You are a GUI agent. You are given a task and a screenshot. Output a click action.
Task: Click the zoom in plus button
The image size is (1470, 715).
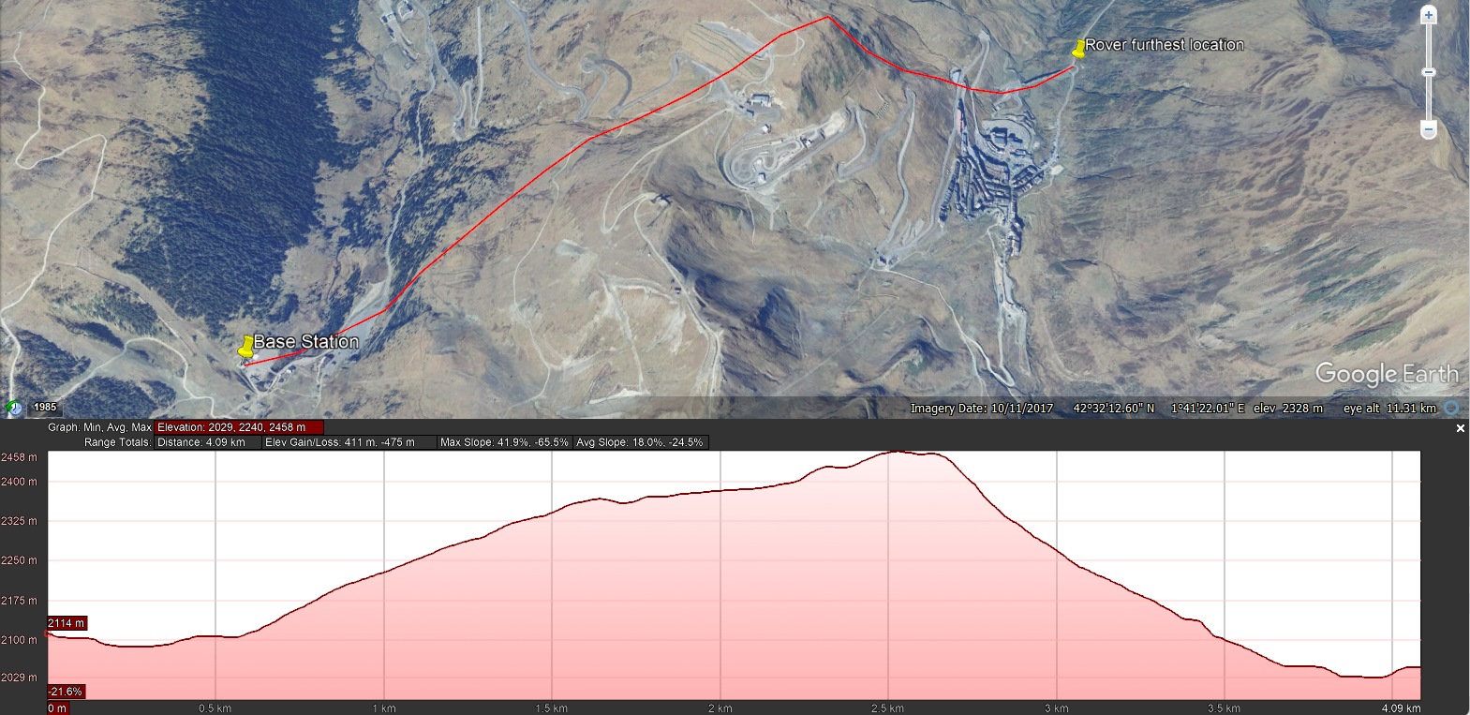[1428, 14]
